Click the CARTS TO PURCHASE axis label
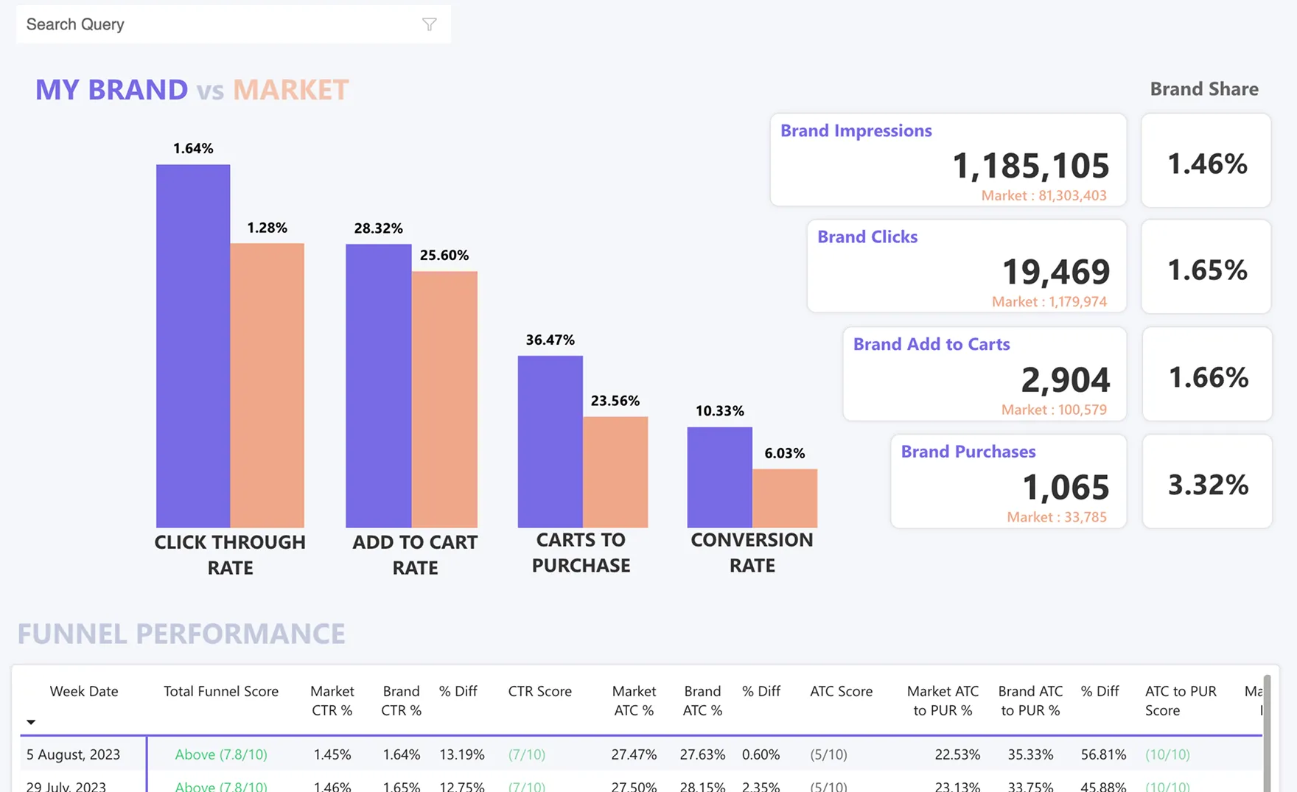Image resolution: width=1297 pixels, height=792 pixels. pos(581,553)
